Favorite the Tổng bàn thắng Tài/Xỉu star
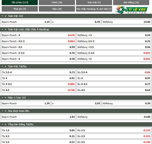This screenshot has height=144, width=152. (x=5, y=124)
